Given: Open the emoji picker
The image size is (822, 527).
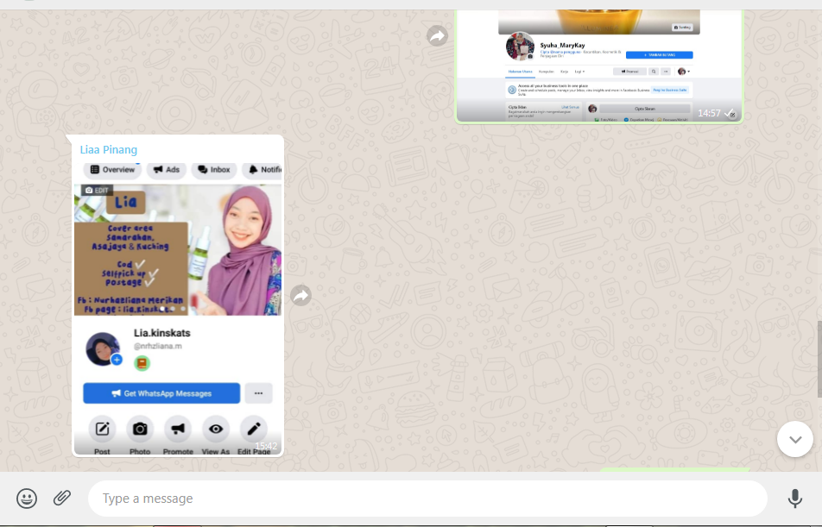Looking at the screenshot, I should click(27, 499).
